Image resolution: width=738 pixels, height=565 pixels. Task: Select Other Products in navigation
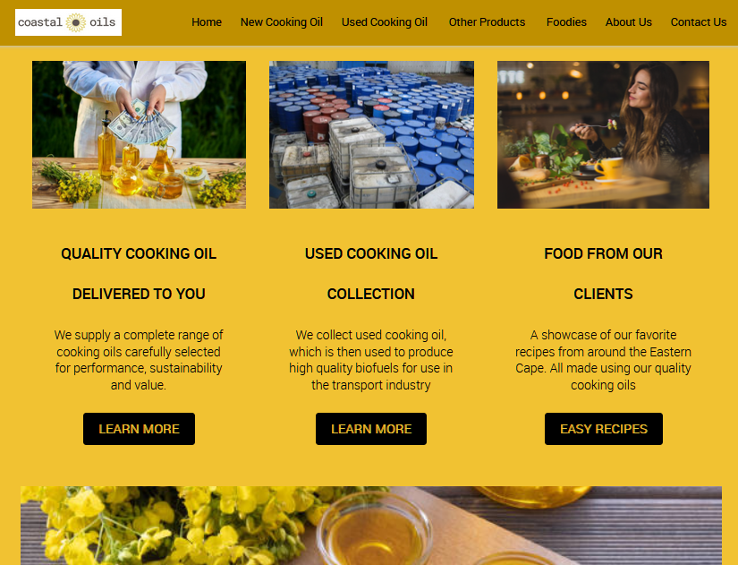[487, 22]
